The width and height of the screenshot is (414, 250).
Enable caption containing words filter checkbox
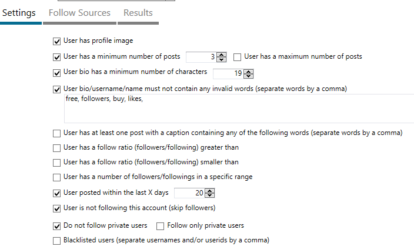(x=57, y=134)
